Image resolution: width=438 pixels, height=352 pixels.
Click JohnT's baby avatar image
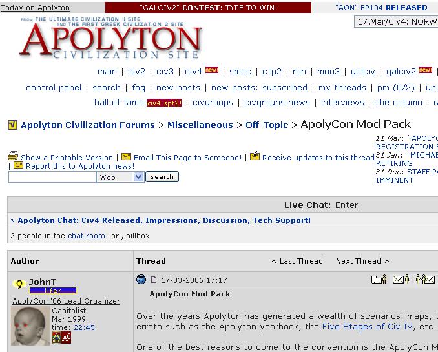click(30, 326)
